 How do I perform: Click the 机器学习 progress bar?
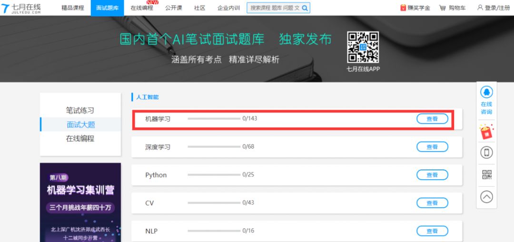click(x=214, y=119)
